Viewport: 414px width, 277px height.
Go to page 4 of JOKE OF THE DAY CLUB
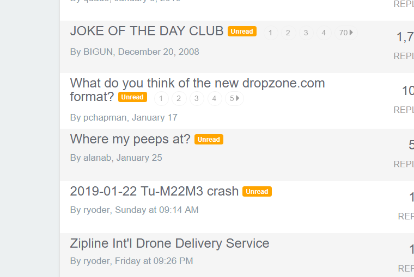tap(324, 33)
